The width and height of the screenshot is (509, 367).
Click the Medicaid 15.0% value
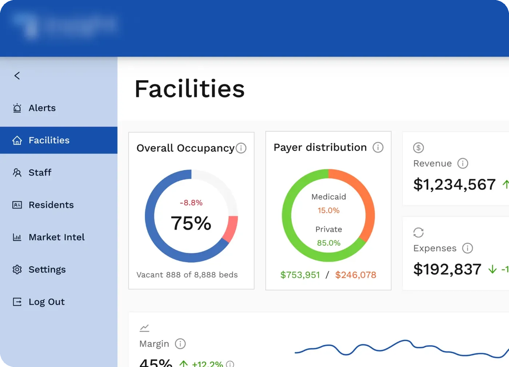coord(329,210)
